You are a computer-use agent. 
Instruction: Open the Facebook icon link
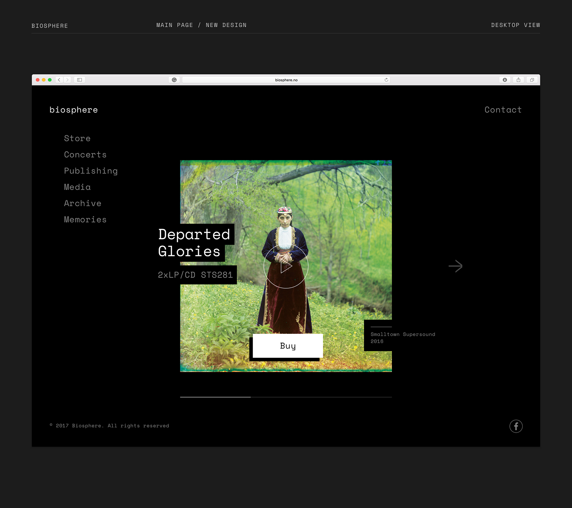tap(516, 426)
